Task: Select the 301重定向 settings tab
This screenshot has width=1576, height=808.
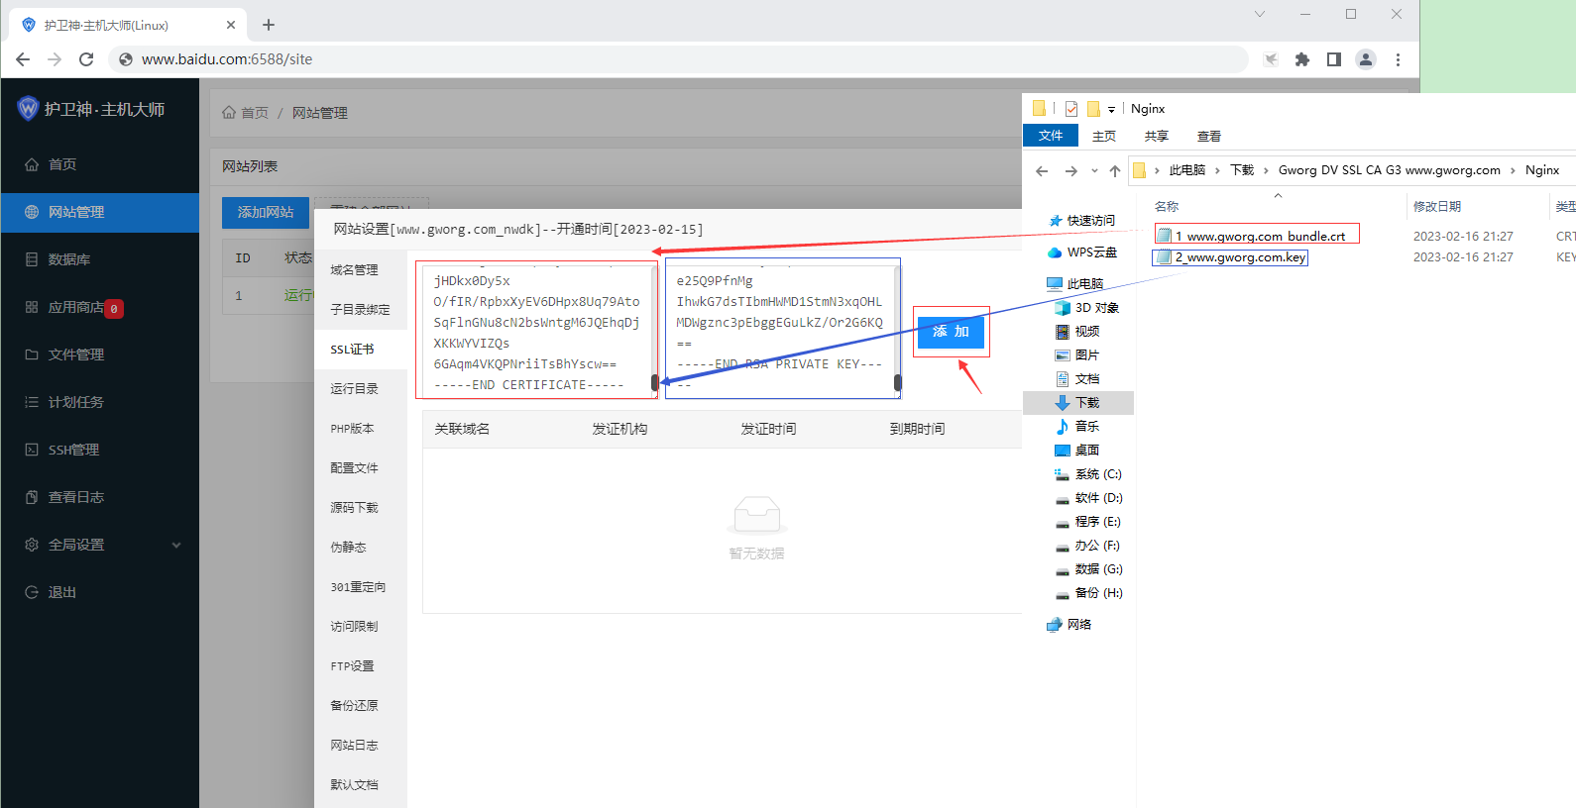Action: pos(361,586)
